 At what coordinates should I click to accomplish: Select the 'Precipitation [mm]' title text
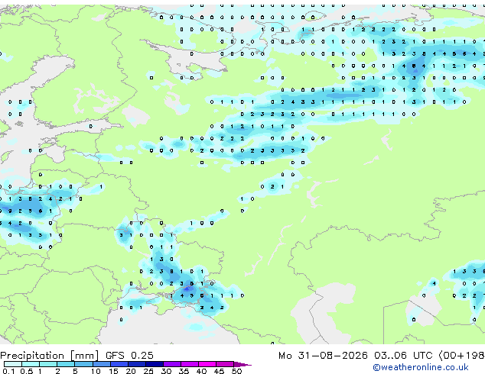point(50,356)
